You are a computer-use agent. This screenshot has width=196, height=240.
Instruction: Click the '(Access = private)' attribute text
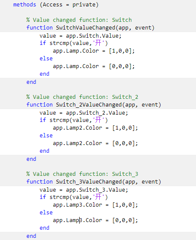click(x=69, y=5)
